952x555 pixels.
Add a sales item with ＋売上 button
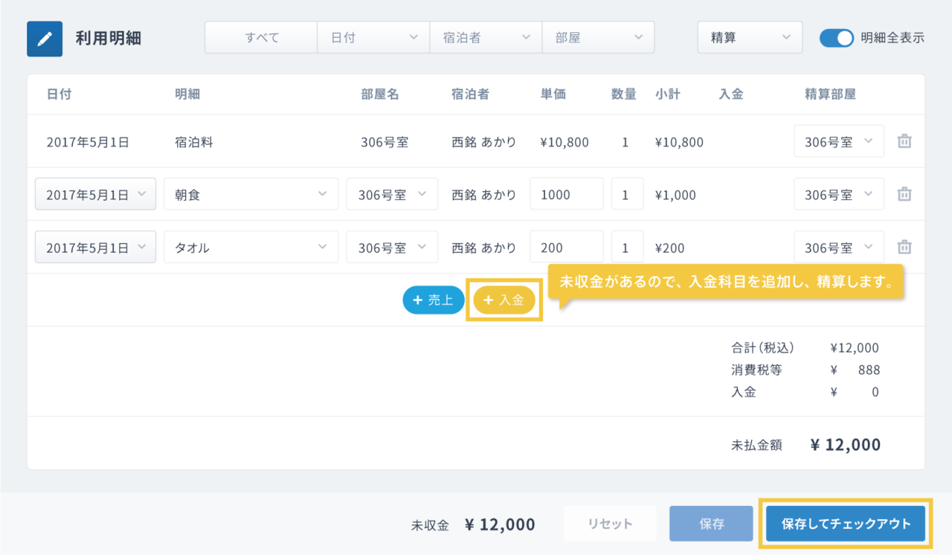point(433,300)
